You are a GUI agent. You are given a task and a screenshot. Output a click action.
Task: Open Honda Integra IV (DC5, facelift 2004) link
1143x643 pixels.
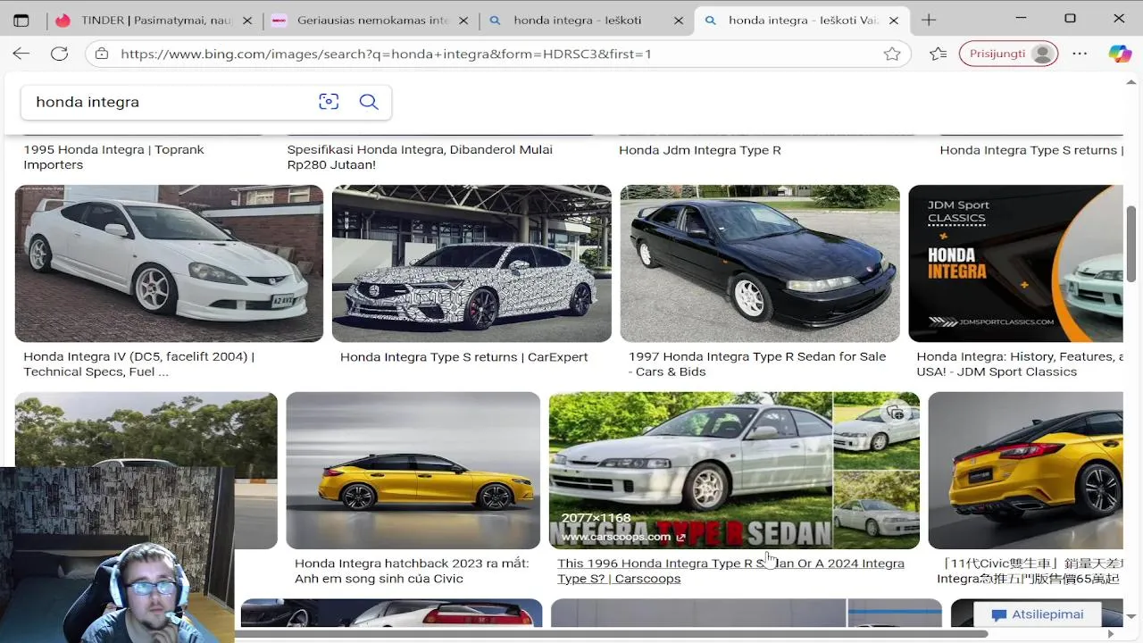[x=138, y=364]
